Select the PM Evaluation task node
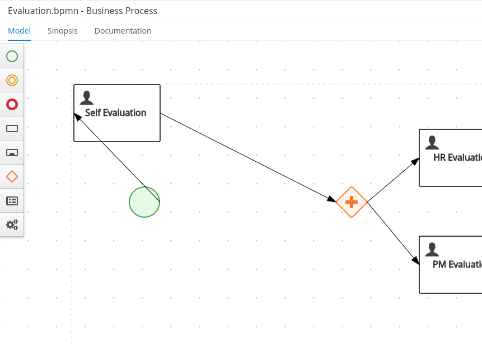Image resolution: width=482 pixels, height=347 pixels. [x=451, y=277]
